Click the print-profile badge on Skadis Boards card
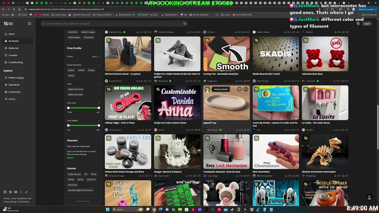Screen dimensions: 379x213 pyautogui.click(x=256, y=40)
